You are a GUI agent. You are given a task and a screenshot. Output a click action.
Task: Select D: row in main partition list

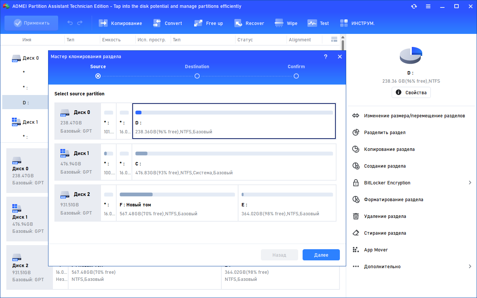pos(25,102)
